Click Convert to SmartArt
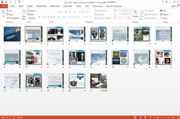Screen dimensions: 180x119 pyautogui.click(x=103, y=18)
